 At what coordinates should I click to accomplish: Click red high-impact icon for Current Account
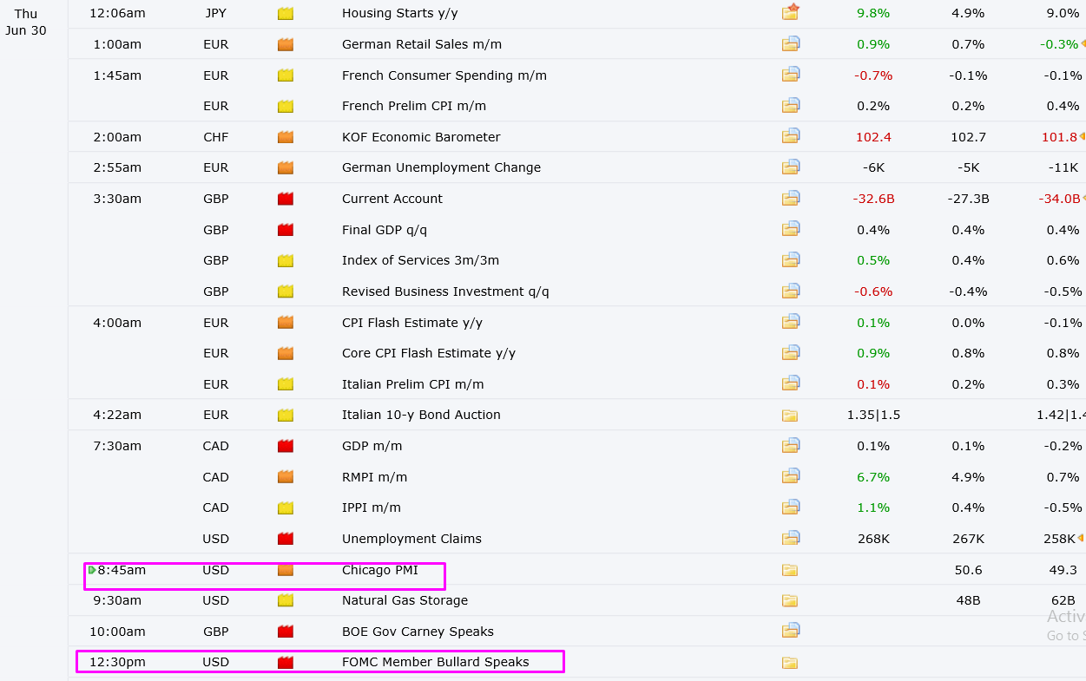(286, 199)
